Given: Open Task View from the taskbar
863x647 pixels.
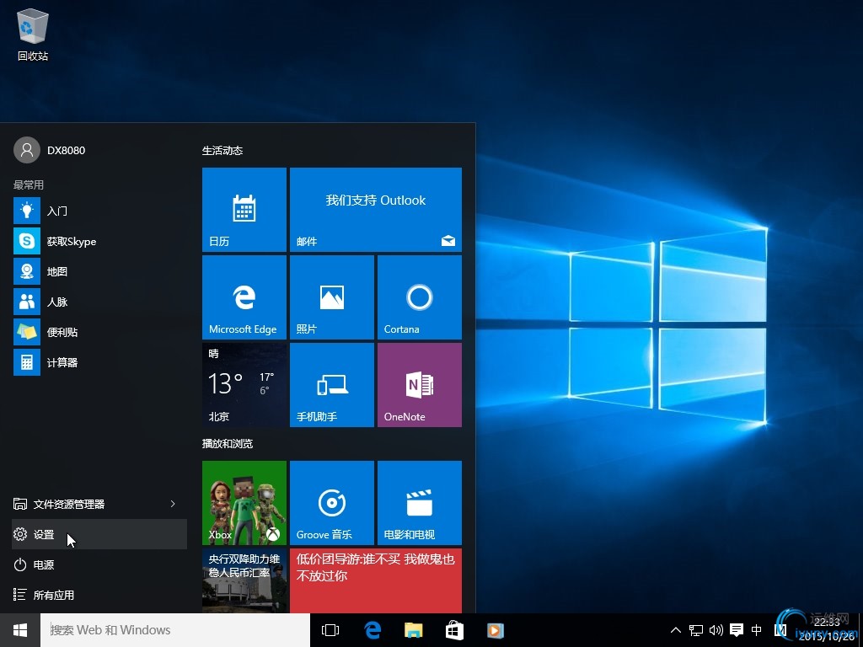Looking at the screenshot, I should click(330, 630).
